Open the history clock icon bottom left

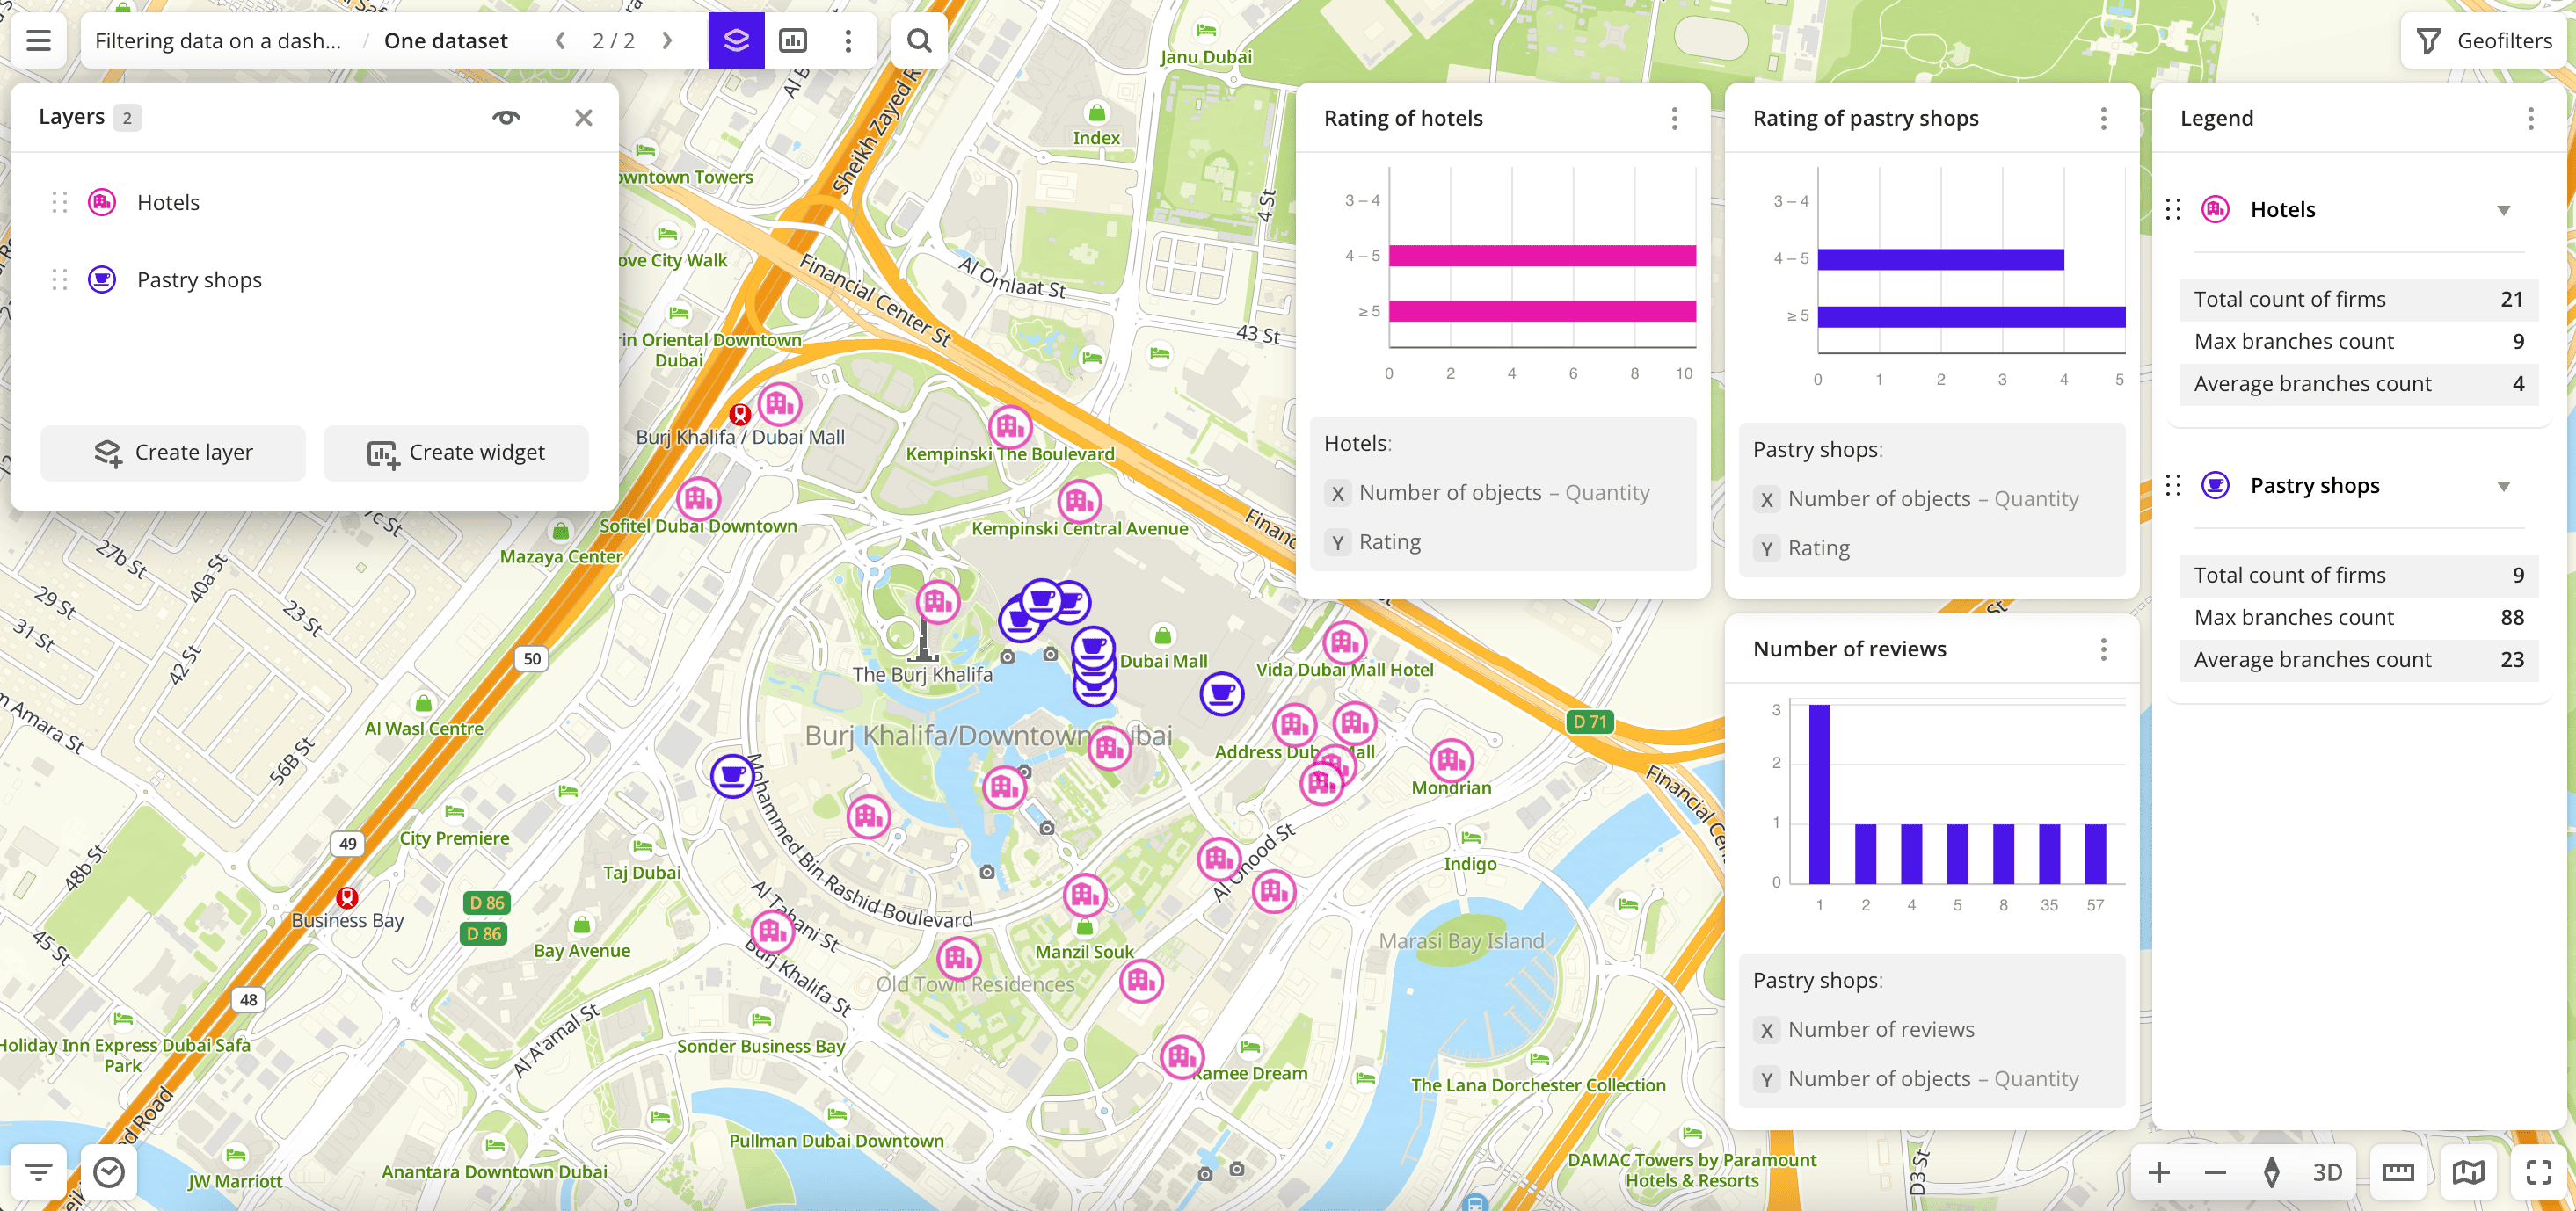[109, 1172]
